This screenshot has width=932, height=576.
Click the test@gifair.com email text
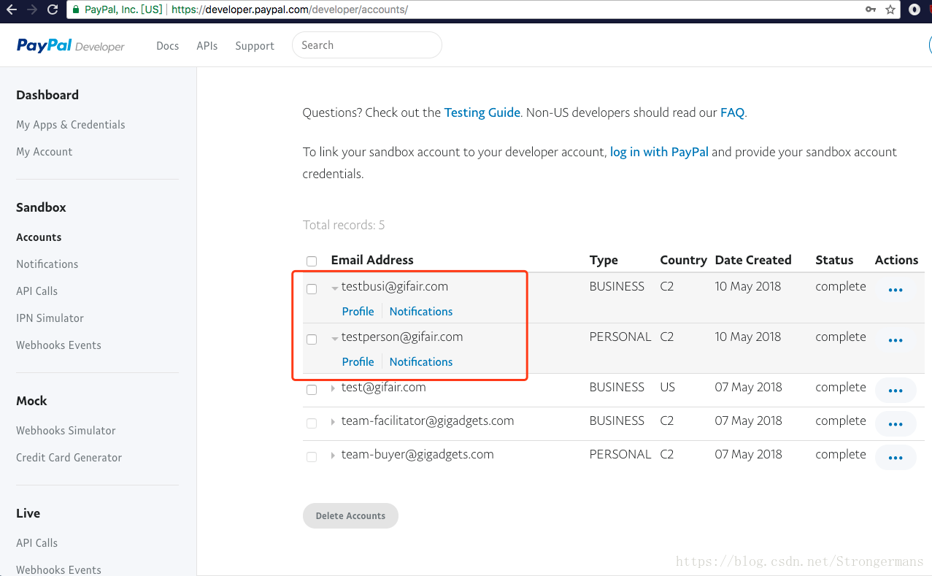click(x=384, y=388)
